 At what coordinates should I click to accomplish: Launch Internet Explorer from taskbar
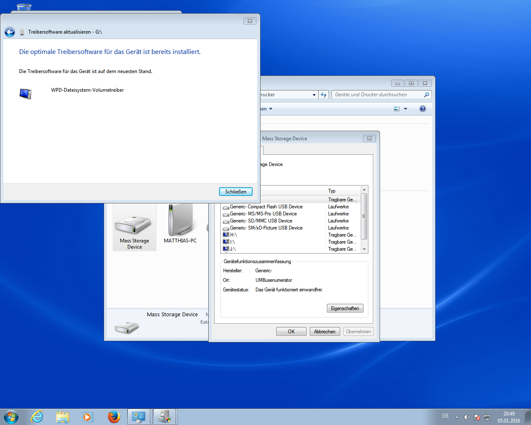[x=37, y=417]
